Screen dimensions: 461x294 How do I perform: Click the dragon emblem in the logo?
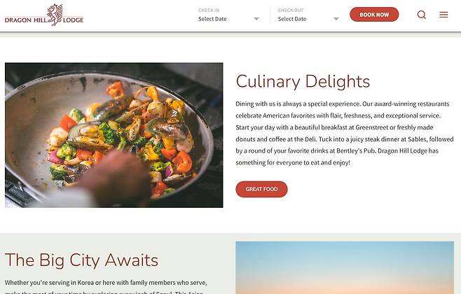55,14
